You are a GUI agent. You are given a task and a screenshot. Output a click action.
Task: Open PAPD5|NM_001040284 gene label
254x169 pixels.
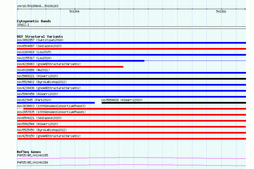coord(33,162)
